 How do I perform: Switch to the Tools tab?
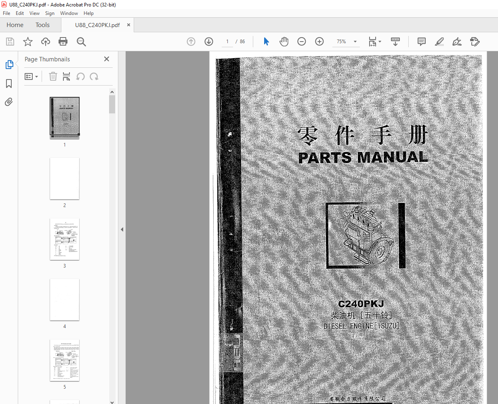pos(42,25)
